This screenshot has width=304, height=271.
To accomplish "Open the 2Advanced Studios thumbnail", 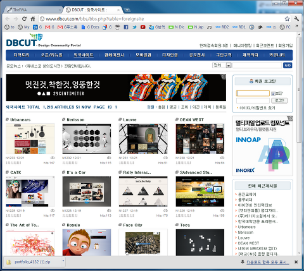I will pyautogui.click(x=200, y=191).
